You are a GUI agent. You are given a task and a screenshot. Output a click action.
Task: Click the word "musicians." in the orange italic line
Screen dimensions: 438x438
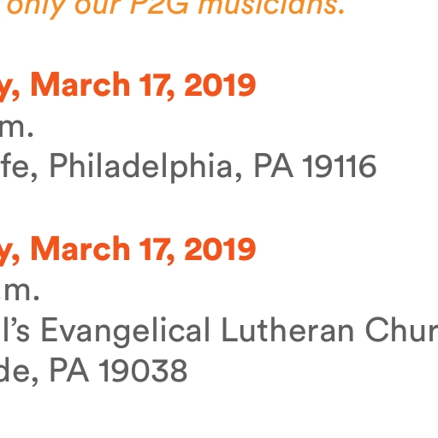[x=271, y=7]
